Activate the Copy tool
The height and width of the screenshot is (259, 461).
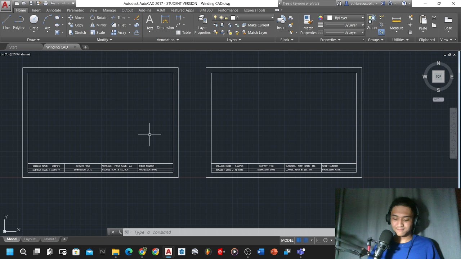tap(76, 25)
